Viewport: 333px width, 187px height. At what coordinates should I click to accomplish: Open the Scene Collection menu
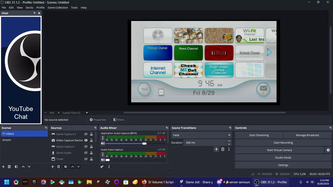pyautogui.click(x=58, y=7)
